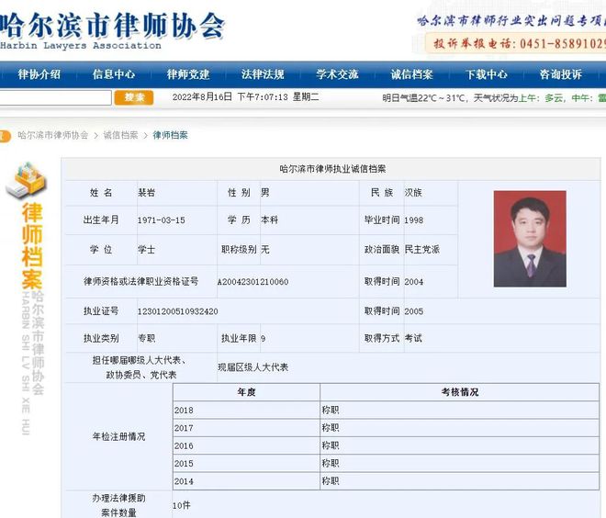Open the 咨询投诉 menu item
This screenshot has height=518, width=606.
pyautogui.click(x=561, y=74)
